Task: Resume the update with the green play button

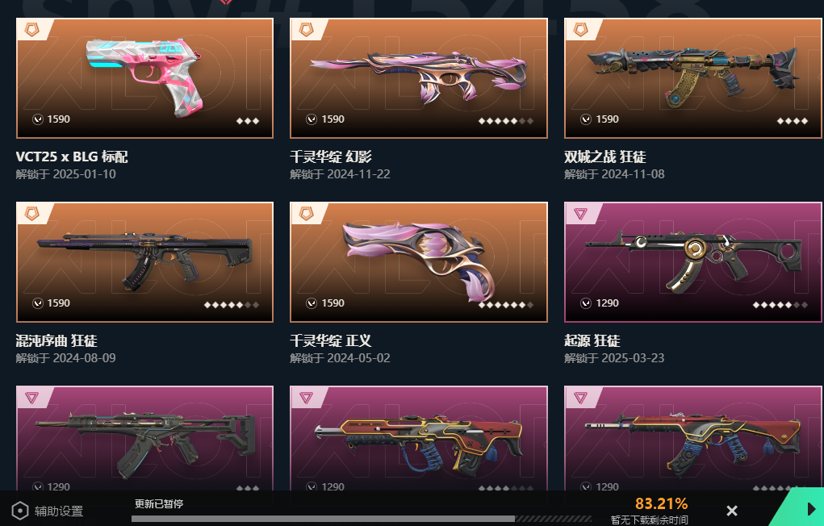Action: pos(811,509)
